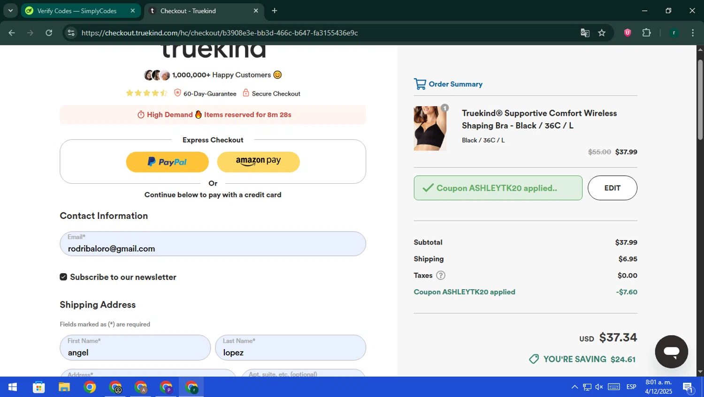The height and width of the screenshot is (397, 704).
Task: Open the Windows Start menu
Action: [13, 387]
